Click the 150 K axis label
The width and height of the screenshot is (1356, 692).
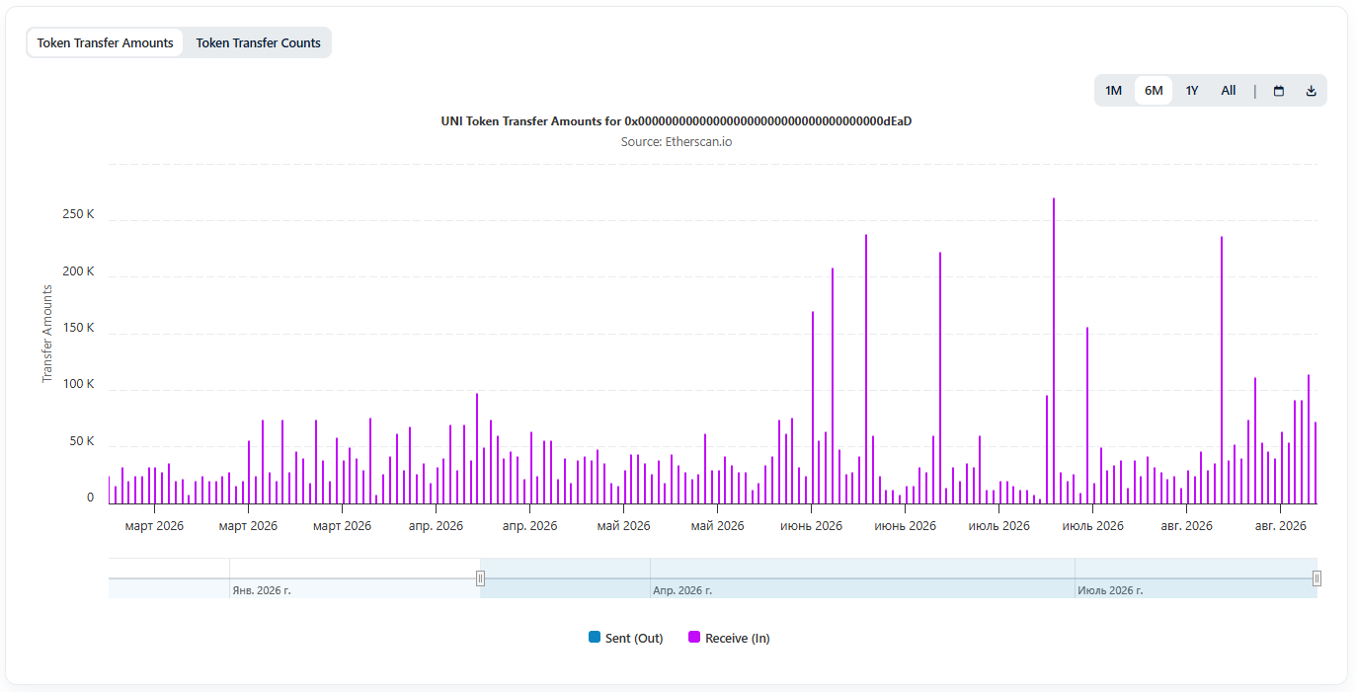(x=77, y=328)
